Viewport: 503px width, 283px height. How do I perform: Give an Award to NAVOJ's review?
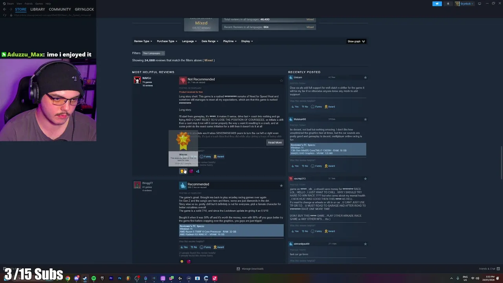click(219, 156)
